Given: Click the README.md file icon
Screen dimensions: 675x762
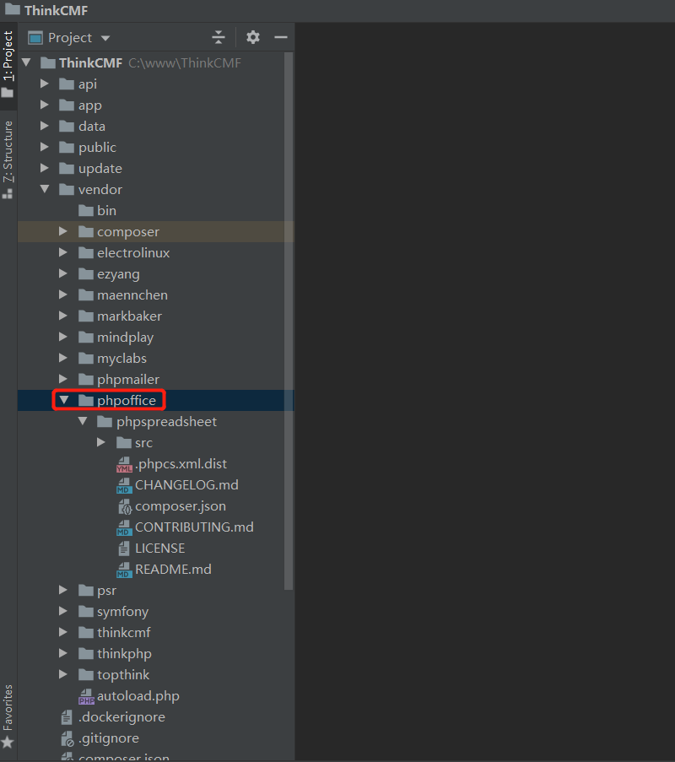Looking at the screenshot, I should click(124, 570).
